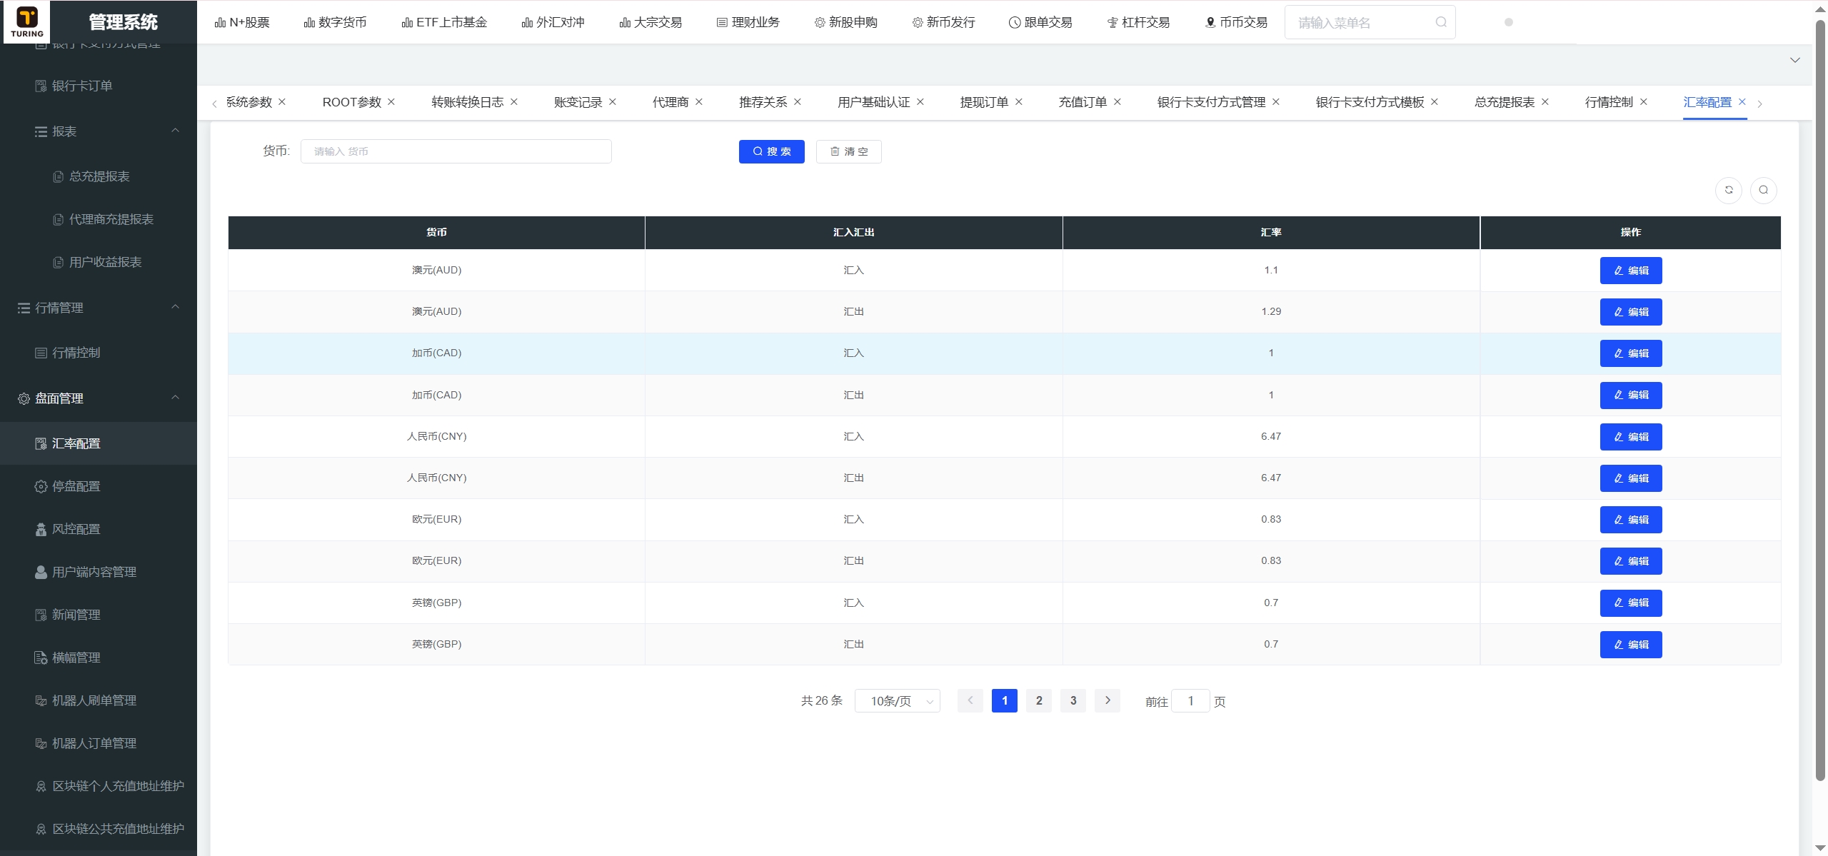Open 代理商充提报表 sidebar item
Image resolution: width=1828 pixels, height=856 pixels.
pyautogui.click(x=99, y=219)
